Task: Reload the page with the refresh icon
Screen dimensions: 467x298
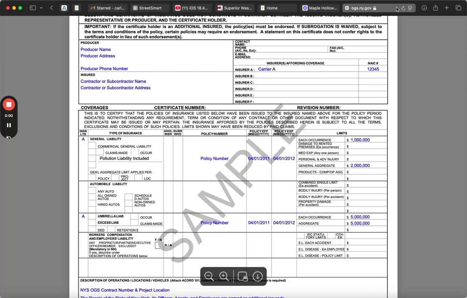Action: coord(403,8)
